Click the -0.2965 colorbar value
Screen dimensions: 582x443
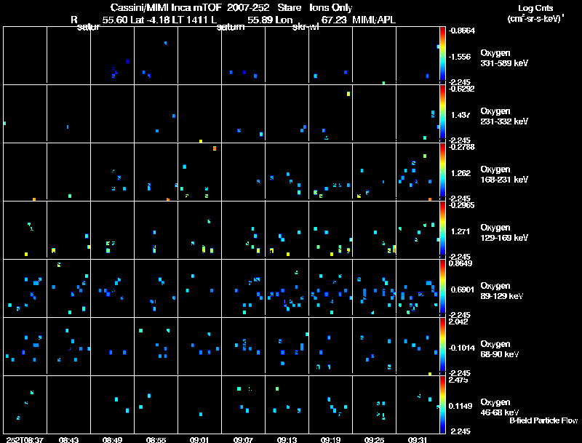click(461, 205)
